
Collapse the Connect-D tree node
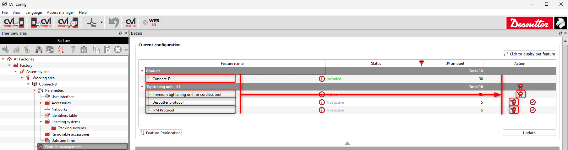(28, 84)
